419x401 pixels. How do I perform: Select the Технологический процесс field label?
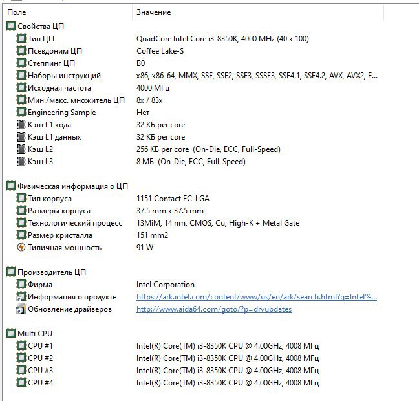pyautogui.click(x=75, y=223)
